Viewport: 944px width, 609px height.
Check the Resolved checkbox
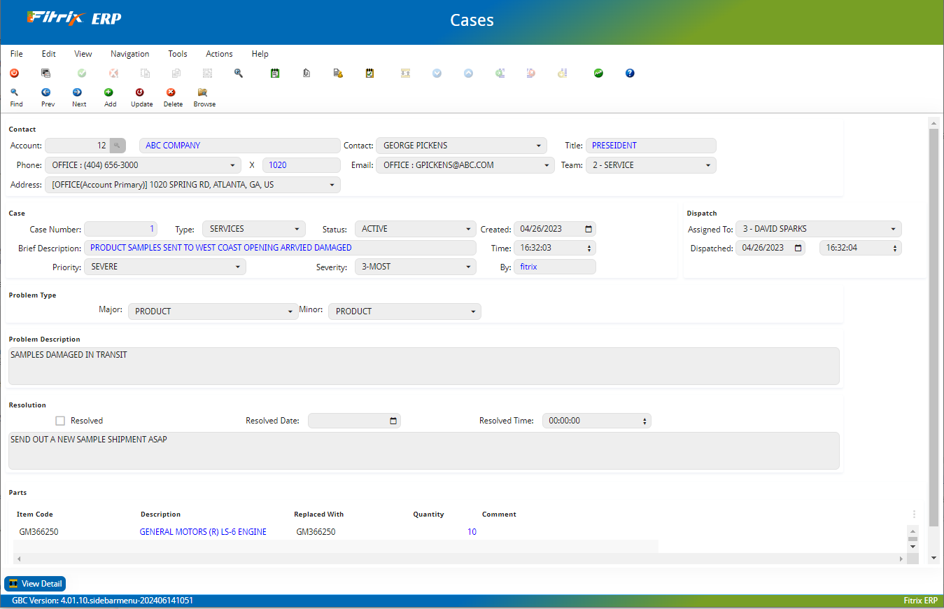[x=60, y=420]
